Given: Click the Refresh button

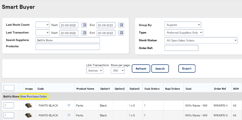Looking at the screenshot, I should pos(141,69).
